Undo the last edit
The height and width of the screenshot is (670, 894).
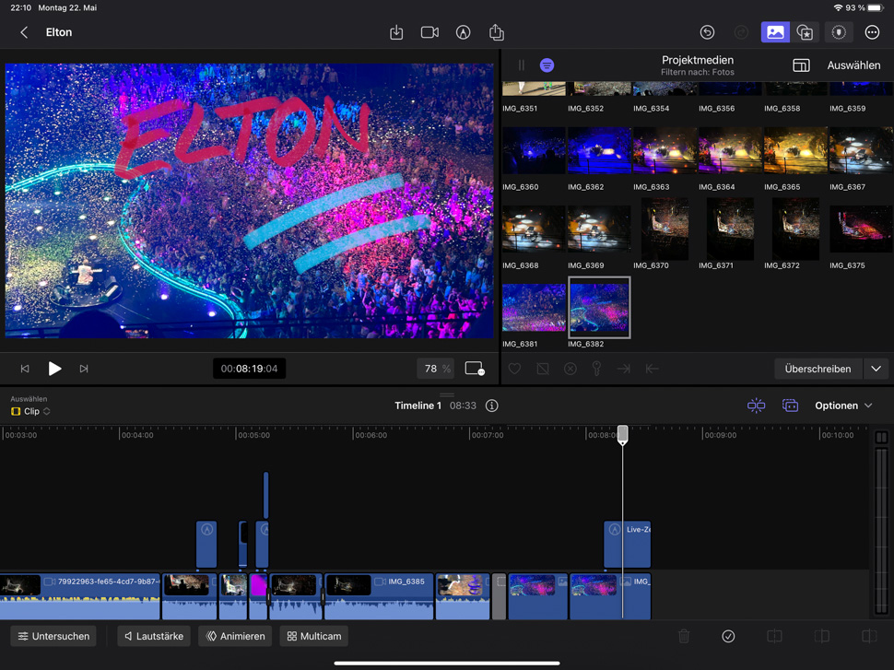coord(707,32)
